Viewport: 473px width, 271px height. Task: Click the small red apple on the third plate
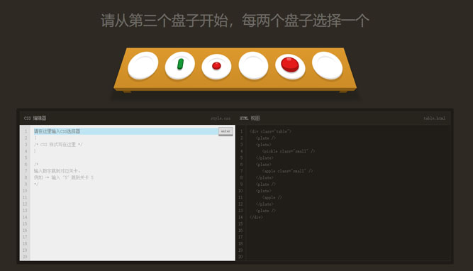216,65
